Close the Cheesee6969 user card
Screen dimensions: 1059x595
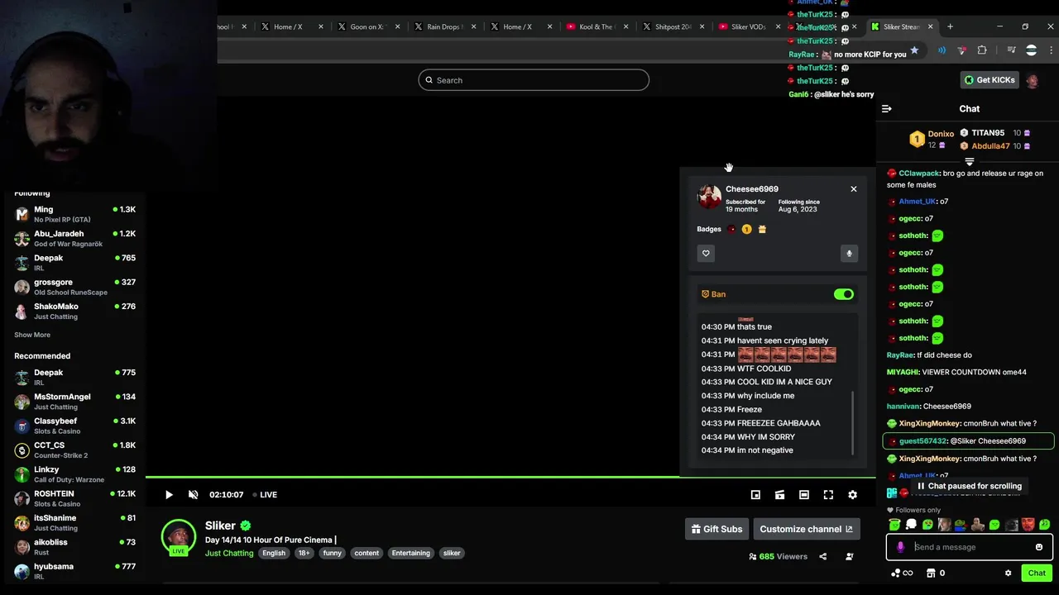click(x=854, y=189)
